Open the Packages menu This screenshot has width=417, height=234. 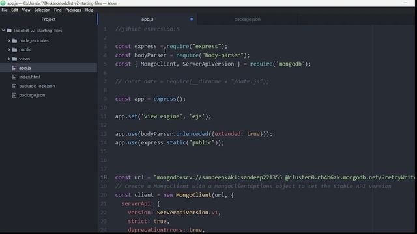73,10
